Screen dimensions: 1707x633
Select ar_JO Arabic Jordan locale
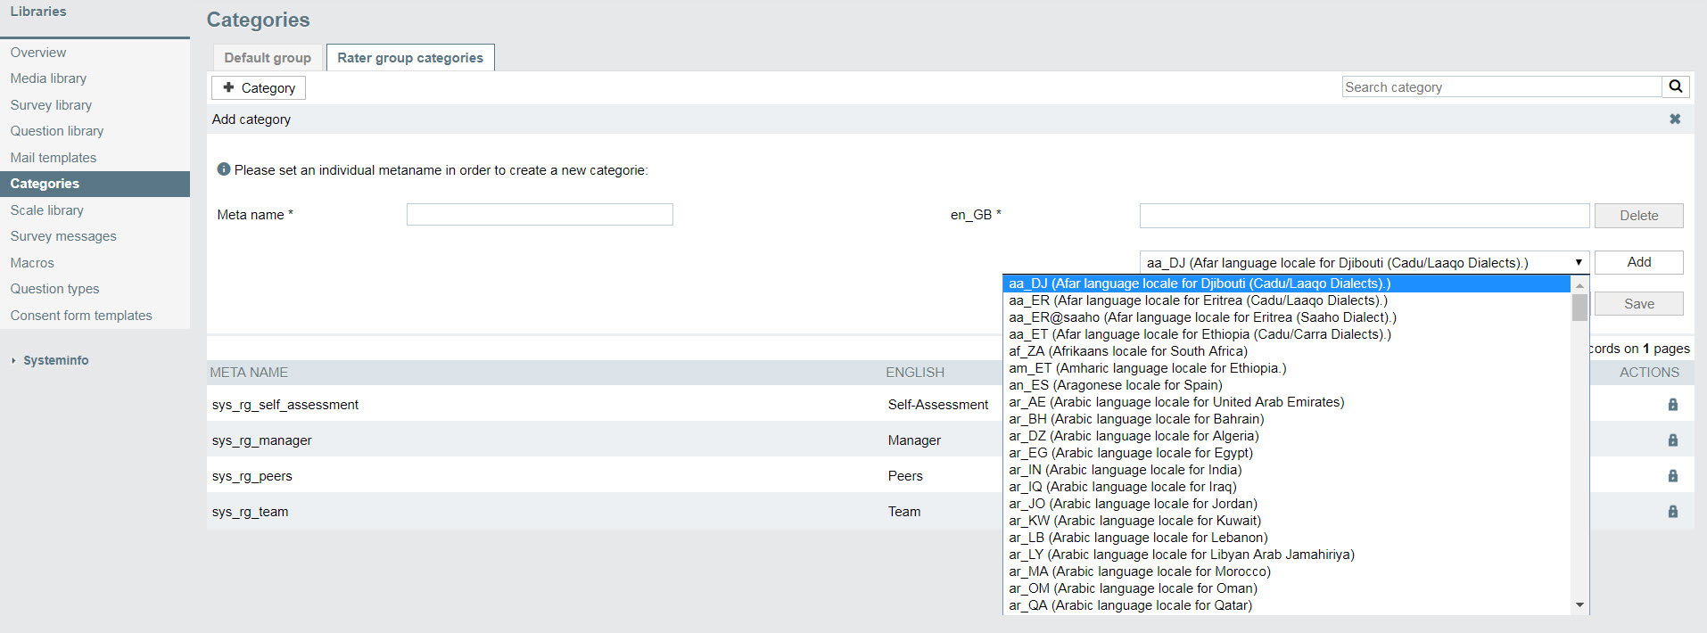pos(1286,504)
